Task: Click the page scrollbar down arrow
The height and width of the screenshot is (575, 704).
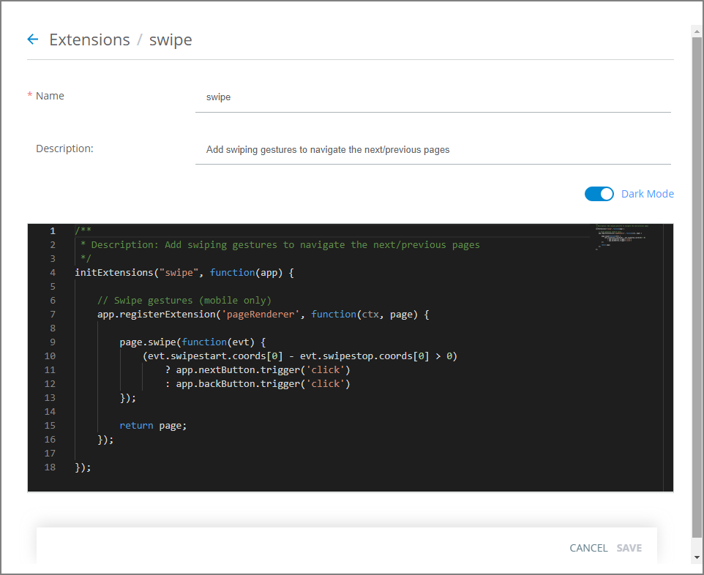Action: click(697, 557)
